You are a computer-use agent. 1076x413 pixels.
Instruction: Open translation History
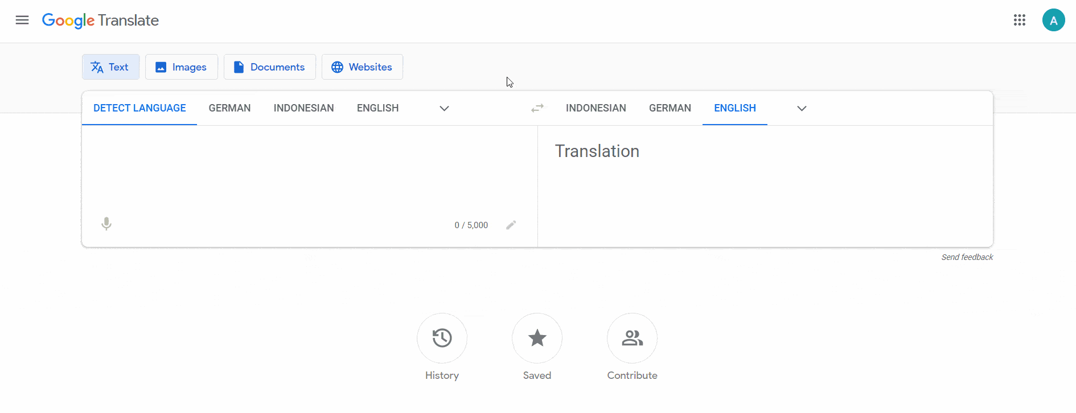(x=442, y=338)
